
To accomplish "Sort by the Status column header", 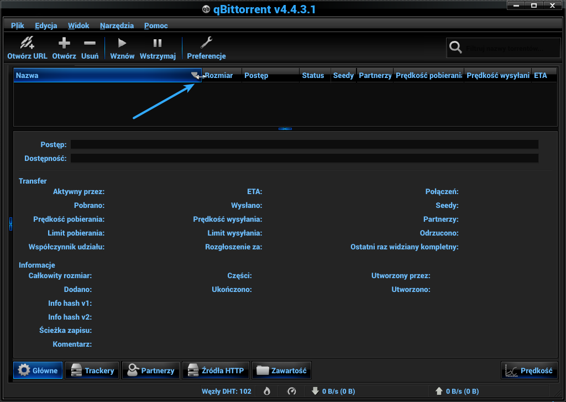I will (x=315, y=76).
